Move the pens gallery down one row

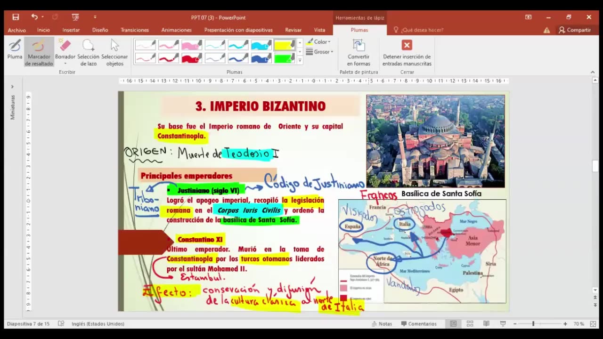[300, 52]
